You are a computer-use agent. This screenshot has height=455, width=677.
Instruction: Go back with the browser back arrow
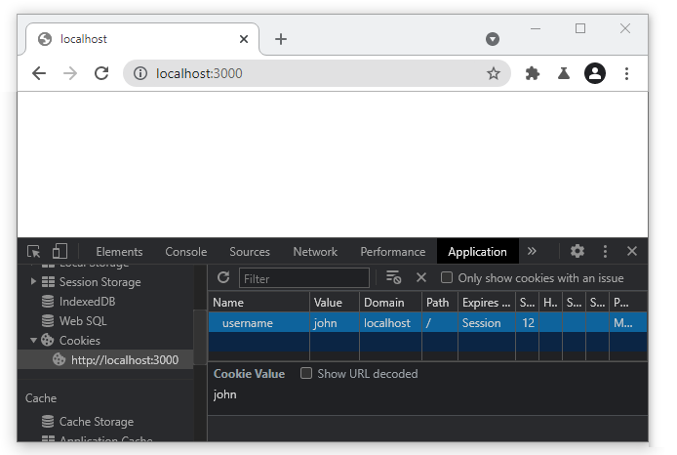(39, 73)
